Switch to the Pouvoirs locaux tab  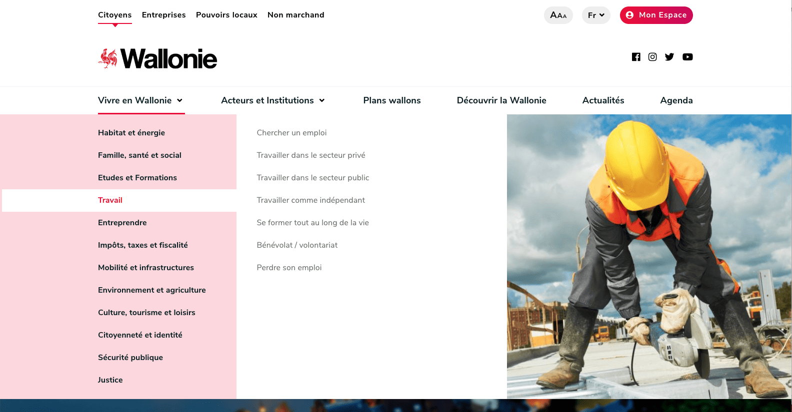(226, 15)
